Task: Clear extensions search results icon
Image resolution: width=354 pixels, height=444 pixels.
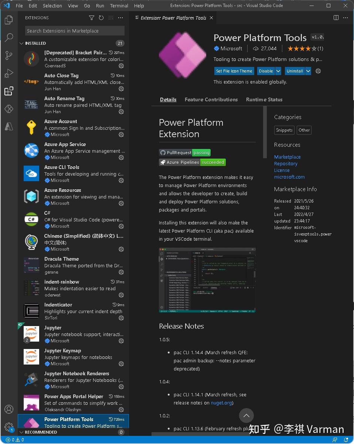Action: click(111, 18)
